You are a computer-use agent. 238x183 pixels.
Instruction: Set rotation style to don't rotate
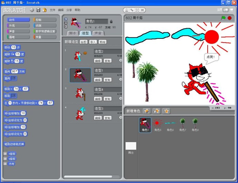pyautogui.click(x=66, y=26)
